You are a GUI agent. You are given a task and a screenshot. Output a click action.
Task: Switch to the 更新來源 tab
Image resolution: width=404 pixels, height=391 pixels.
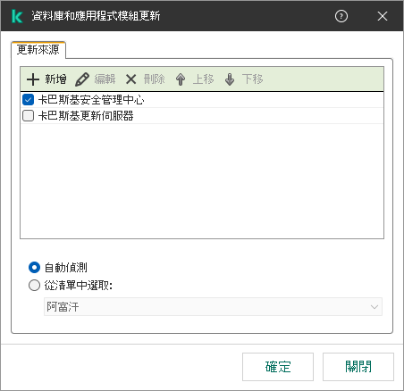pos(38,50)
